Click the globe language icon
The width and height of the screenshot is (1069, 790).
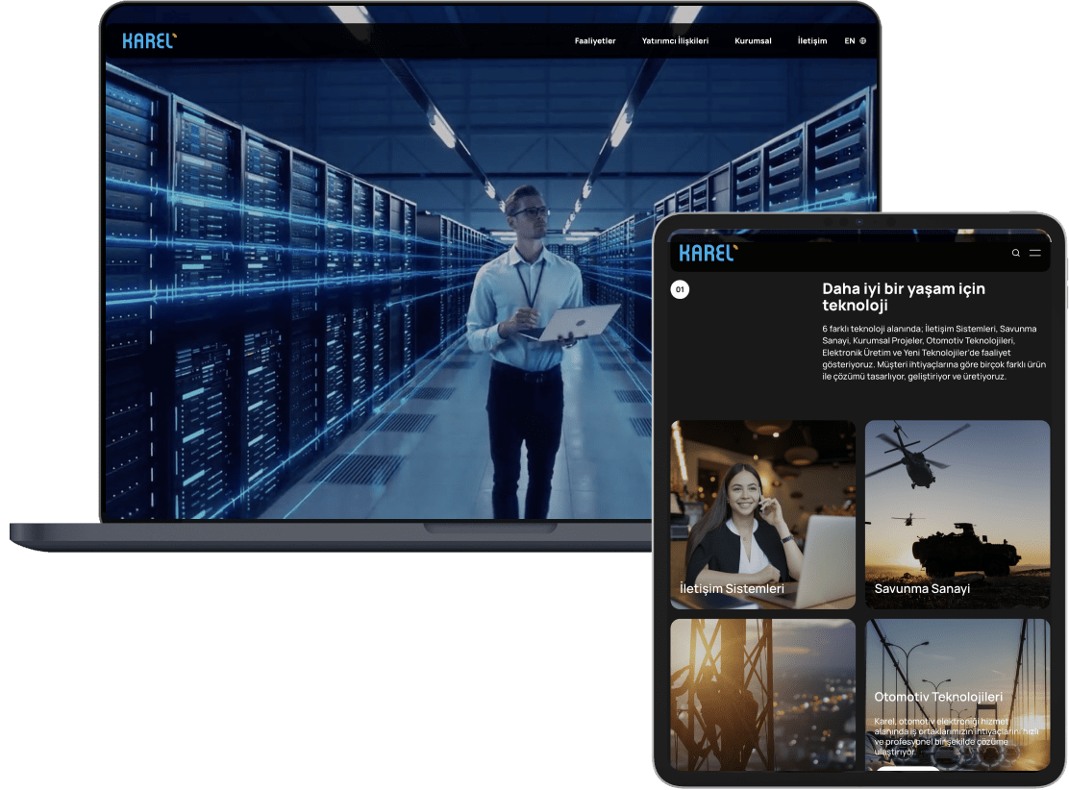[862, 41]
